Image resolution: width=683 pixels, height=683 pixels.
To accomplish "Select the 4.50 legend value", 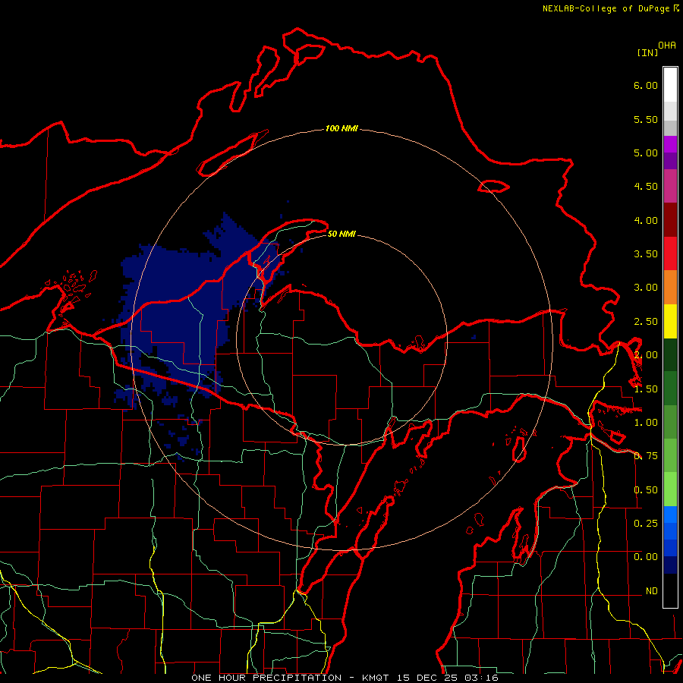I will pyautogui.click(x=646, y=187).
